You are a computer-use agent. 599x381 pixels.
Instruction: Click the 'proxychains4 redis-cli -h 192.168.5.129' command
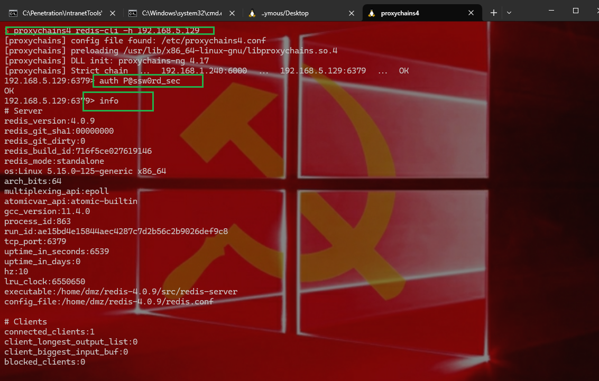coord(107,31)
